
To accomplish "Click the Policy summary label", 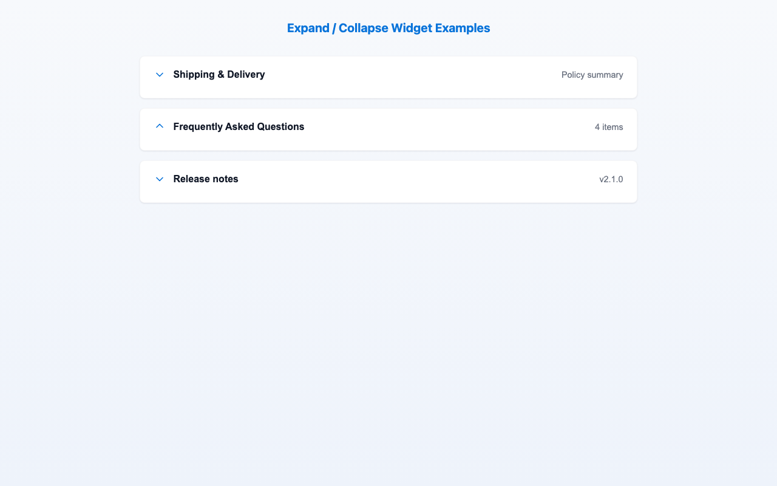I will pos(592,75).
